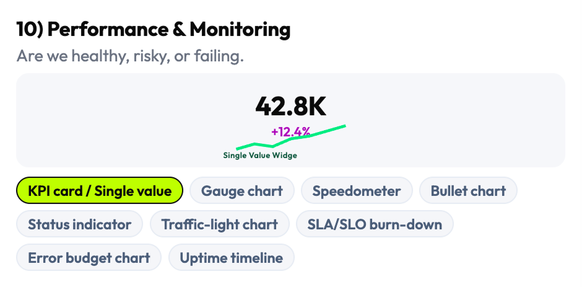Switch to the Gauge chart chip
The height and width of the screenshot is (287, 582).
click(242, 191)
